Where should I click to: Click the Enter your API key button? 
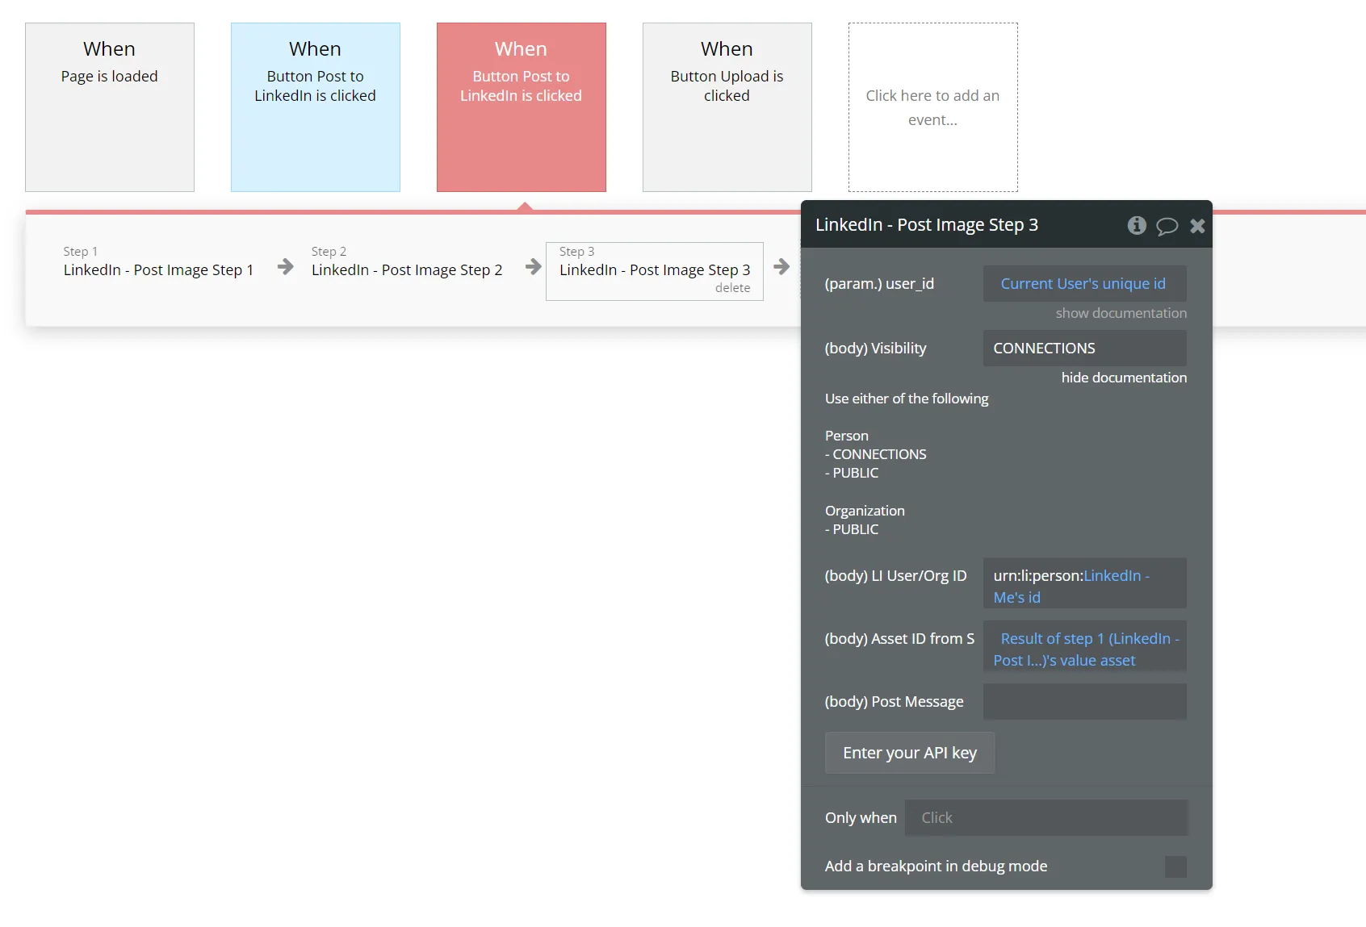pyautogui.click(x=909, y=753)
